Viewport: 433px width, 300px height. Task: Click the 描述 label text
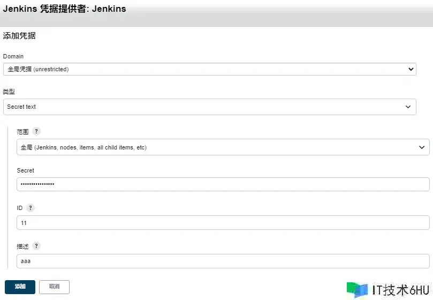(x=22, y=246)
